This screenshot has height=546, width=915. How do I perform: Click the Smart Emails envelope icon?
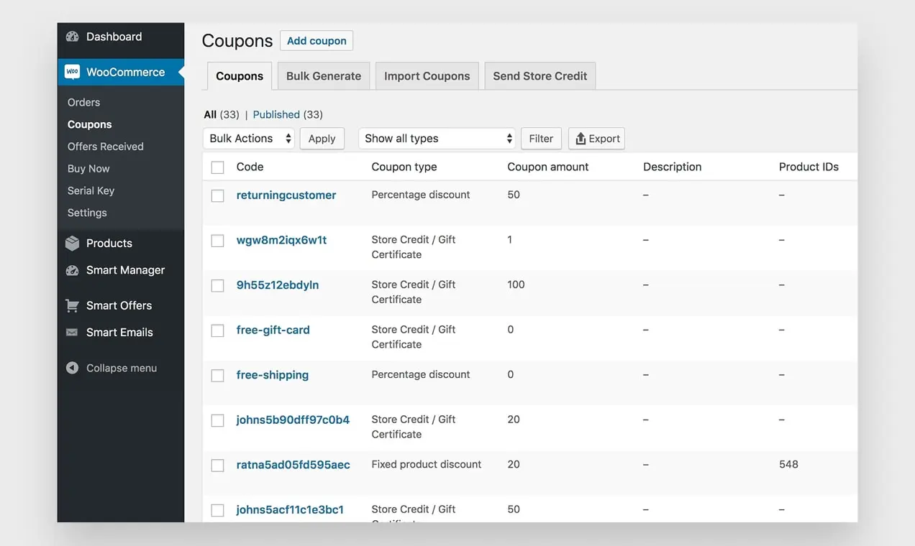click(72, 333)
